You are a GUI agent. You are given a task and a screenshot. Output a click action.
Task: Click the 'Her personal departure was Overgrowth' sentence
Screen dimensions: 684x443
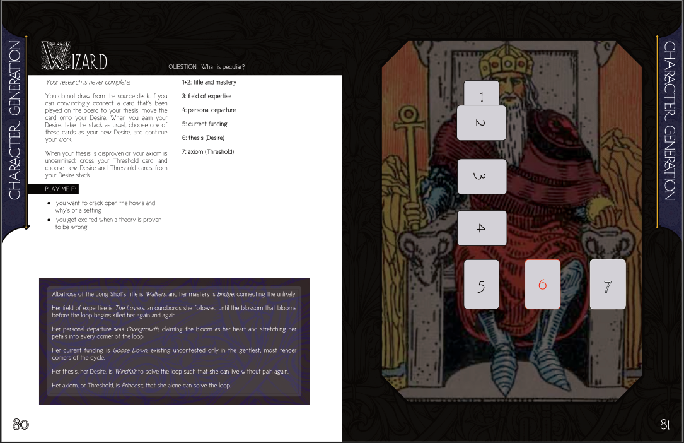[174, 333]
